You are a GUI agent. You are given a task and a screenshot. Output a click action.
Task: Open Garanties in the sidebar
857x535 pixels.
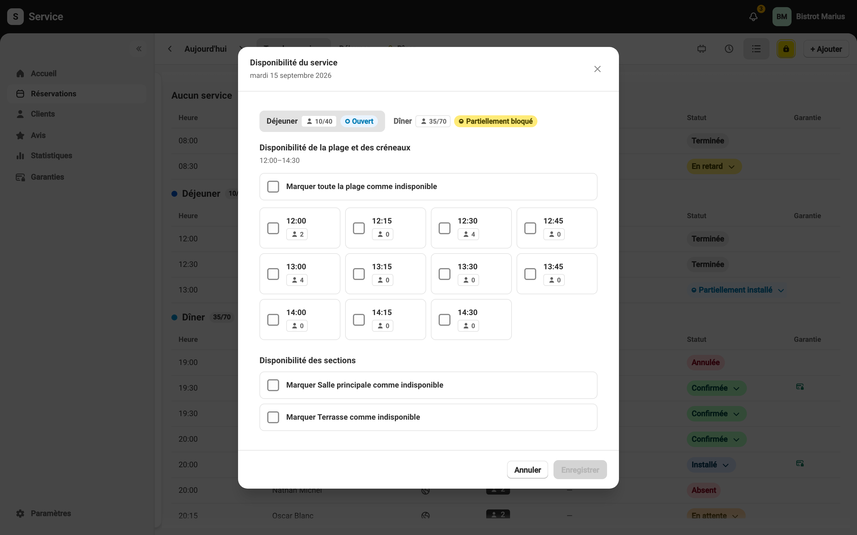tap(77, 177)
